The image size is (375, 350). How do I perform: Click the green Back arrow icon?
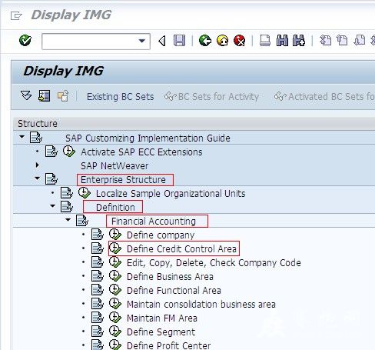tap(205, 41)
